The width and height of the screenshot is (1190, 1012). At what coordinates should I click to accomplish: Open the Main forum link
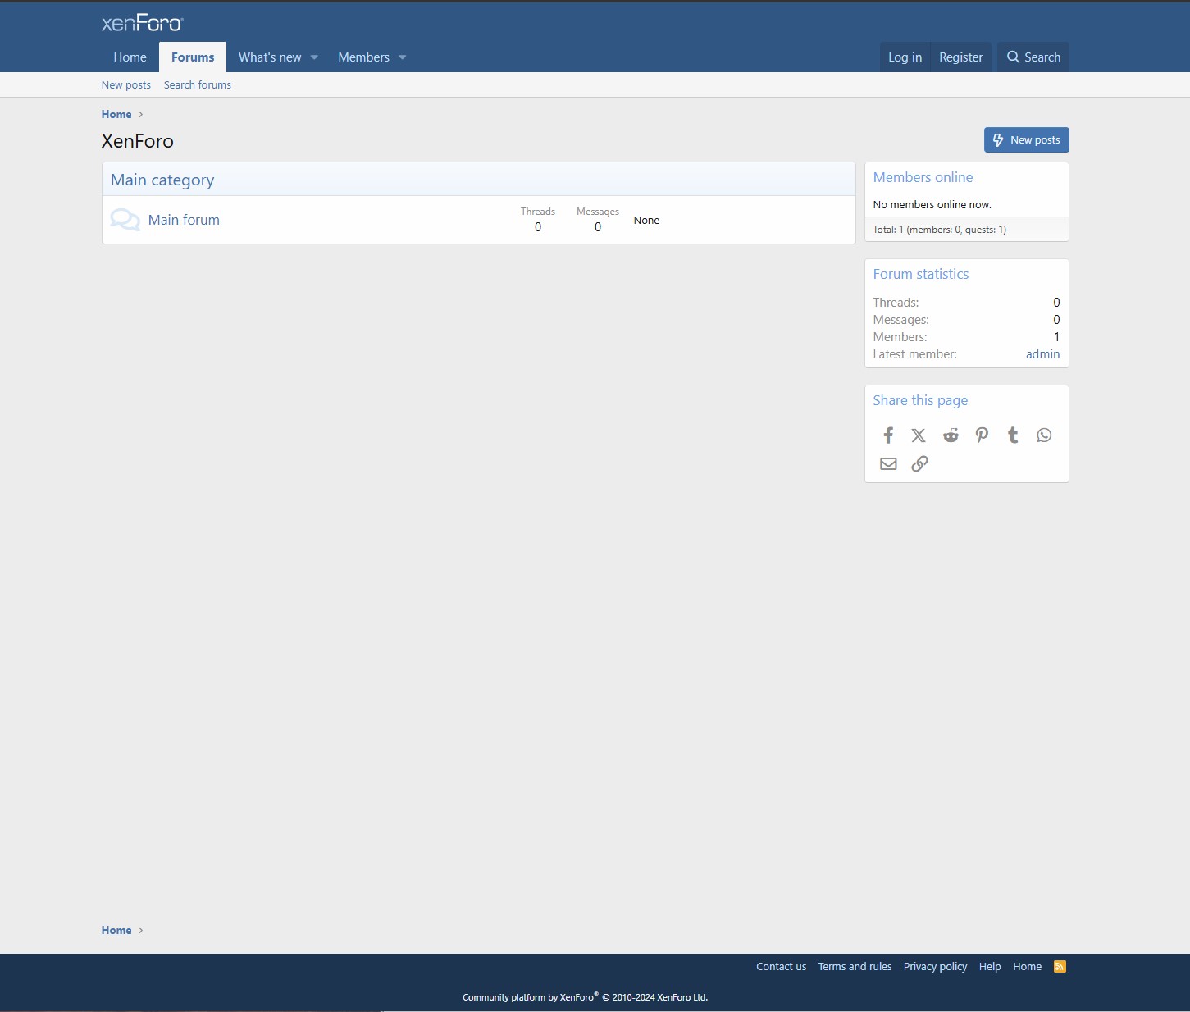pyautogui.click(x=184, y=220)
